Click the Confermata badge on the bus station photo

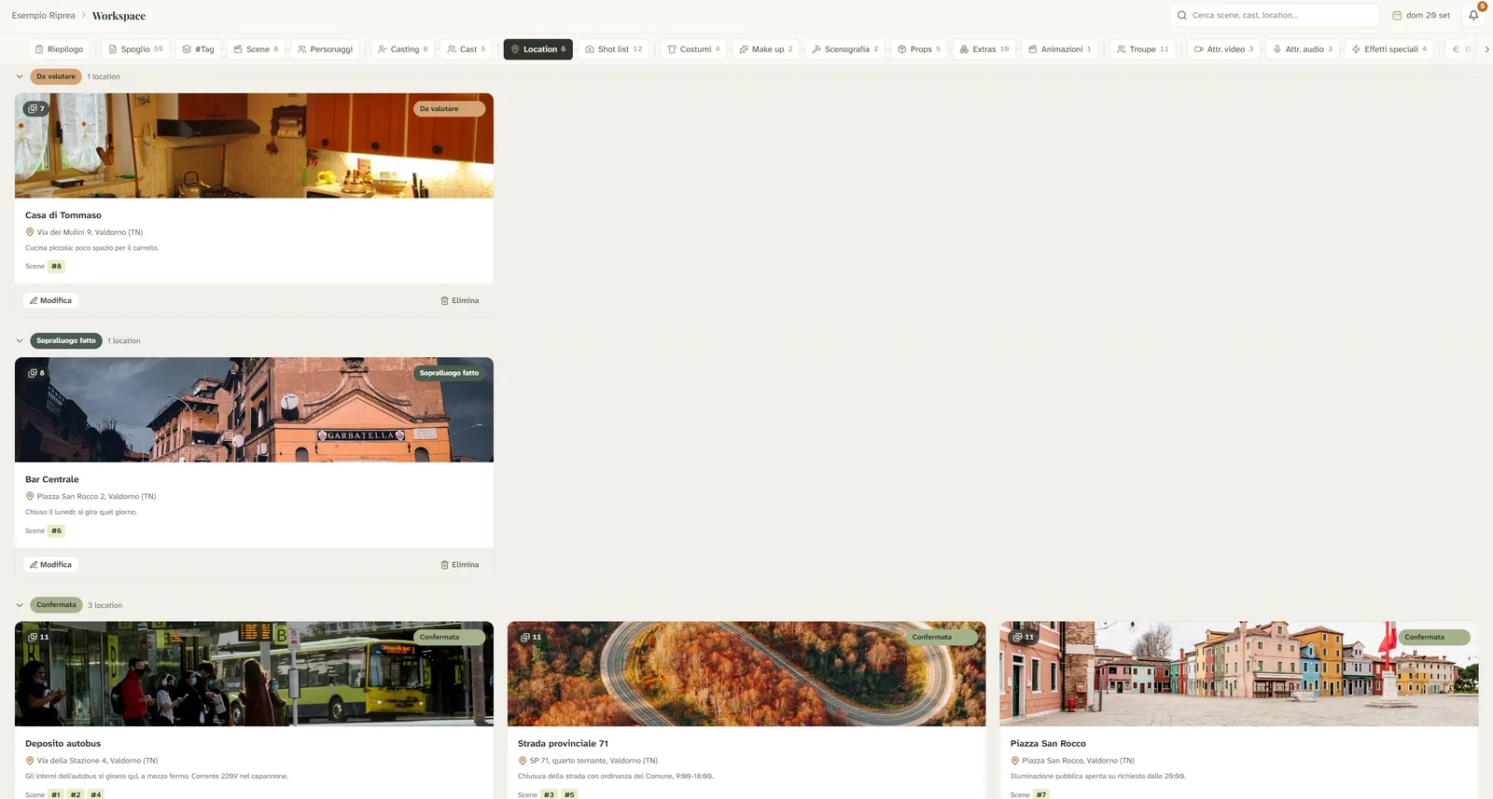click(x=449, y=637)
